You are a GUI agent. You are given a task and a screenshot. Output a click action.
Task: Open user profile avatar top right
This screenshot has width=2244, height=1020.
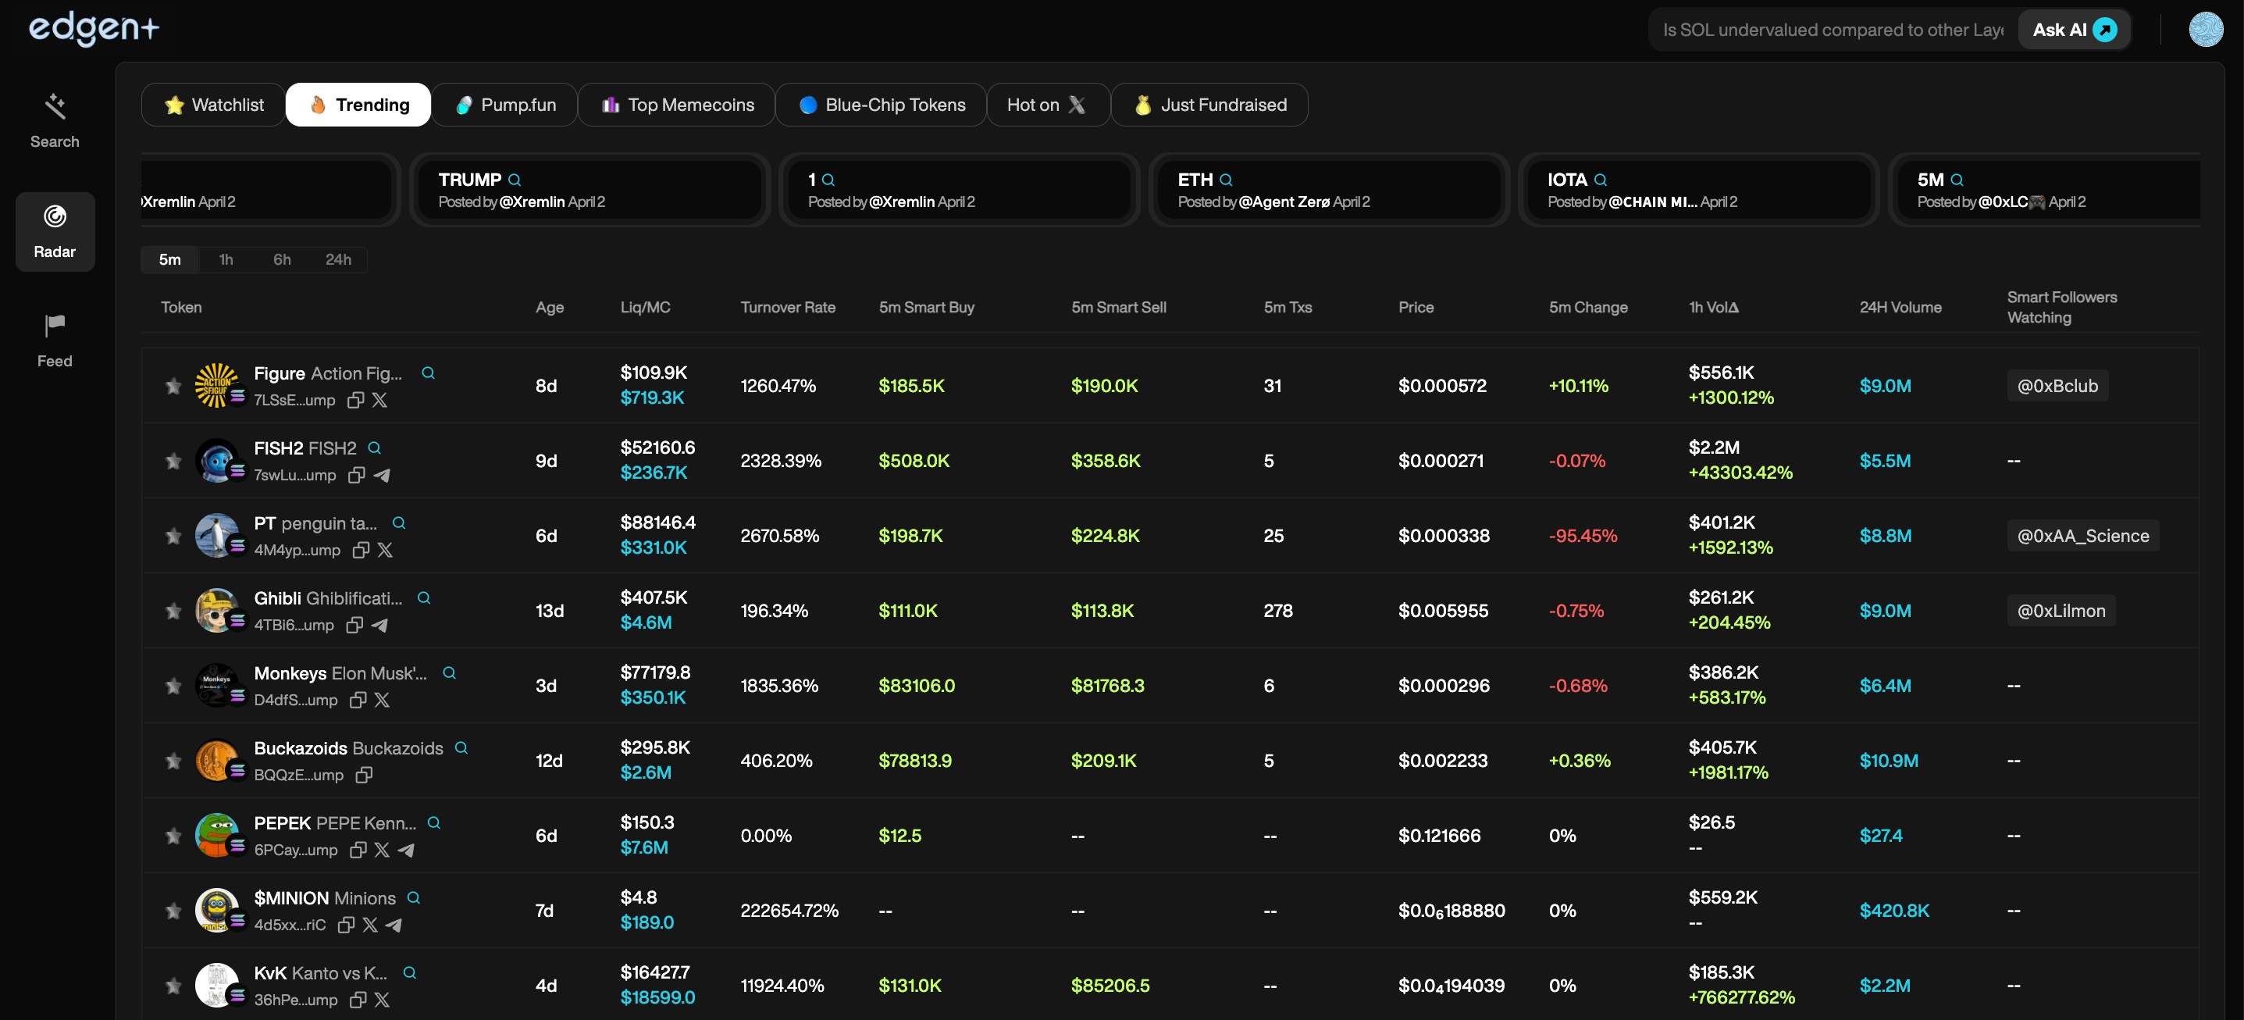(x=2206, y=30)
